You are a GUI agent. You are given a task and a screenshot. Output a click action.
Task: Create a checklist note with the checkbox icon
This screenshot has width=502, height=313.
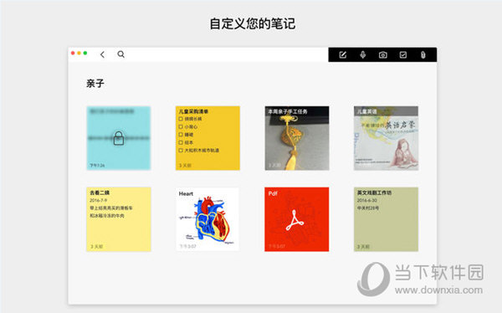pos(403,54)
